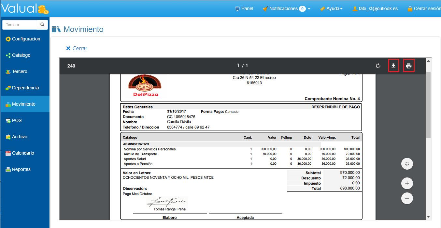441x228 pixels.
Task: Download the PDF document
Action: pyautogui.click(x=393, y=66)
